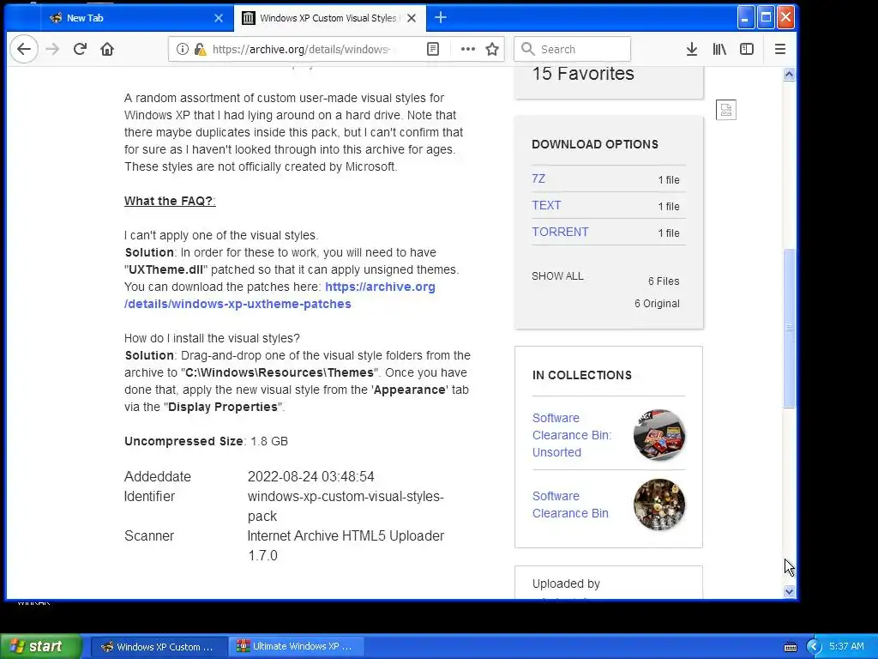Image resolution: width=878 pixels, height=659 pixels.
Task: Close the Windows XP Custom Visual Styles tab
Action: (x=412, y=18)
